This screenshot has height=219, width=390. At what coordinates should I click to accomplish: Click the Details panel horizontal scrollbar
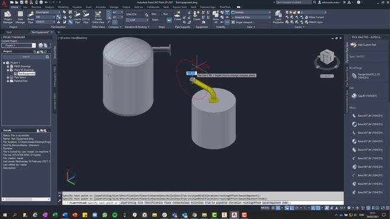tap(26, 199)
